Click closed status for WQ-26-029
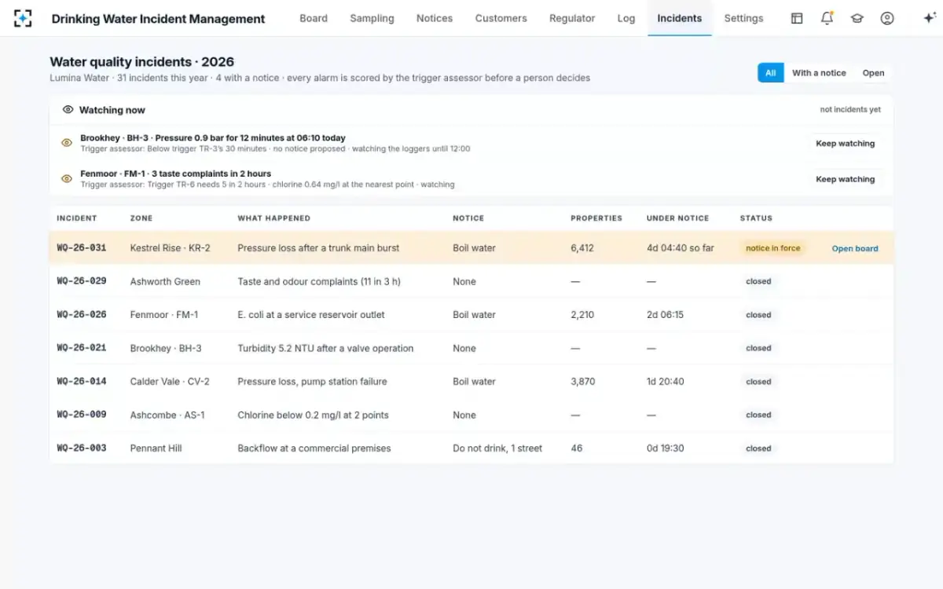Viewport: 943px width, 589px height. coord(758,281)
